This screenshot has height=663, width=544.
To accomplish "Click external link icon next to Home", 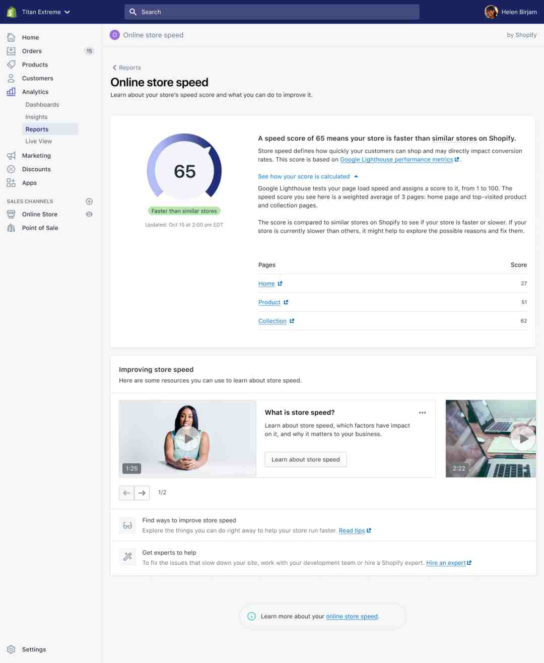I will (280, 284).
